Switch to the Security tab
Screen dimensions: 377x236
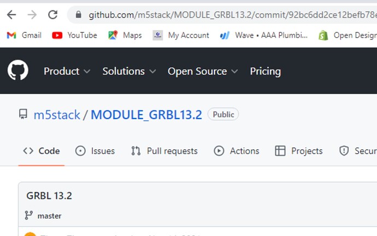tap(358, 151)
